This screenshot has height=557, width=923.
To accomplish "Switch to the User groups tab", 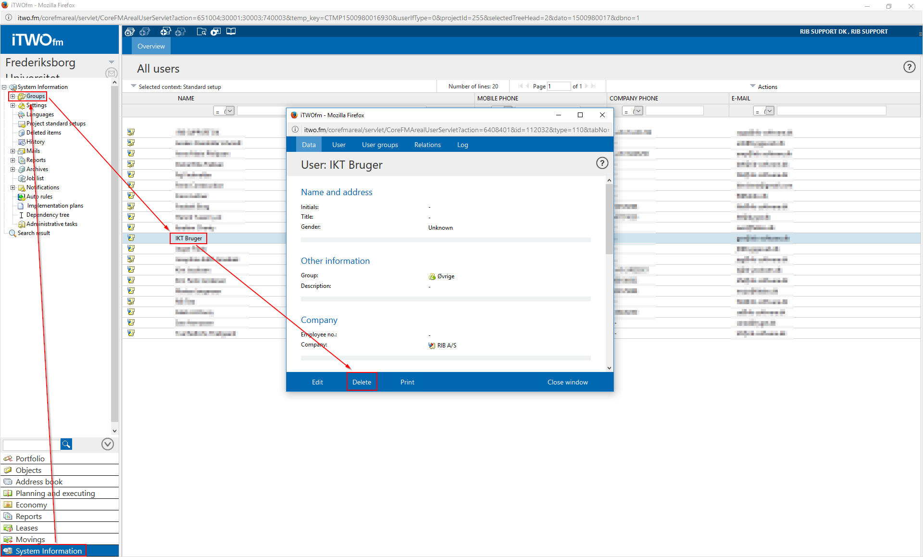I will (380, 145).
